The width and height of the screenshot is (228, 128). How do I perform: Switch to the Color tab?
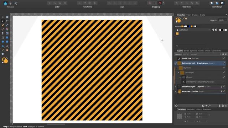188,15
